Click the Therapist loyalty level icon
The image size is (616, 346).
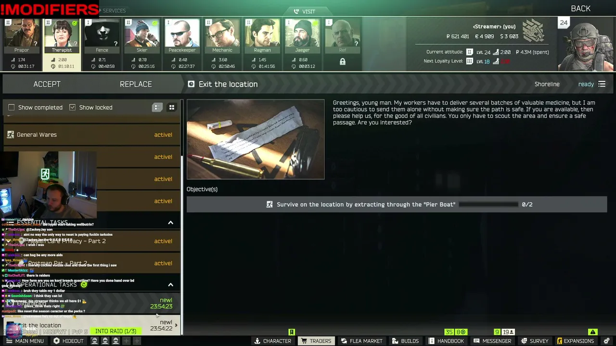click(48, 23)
